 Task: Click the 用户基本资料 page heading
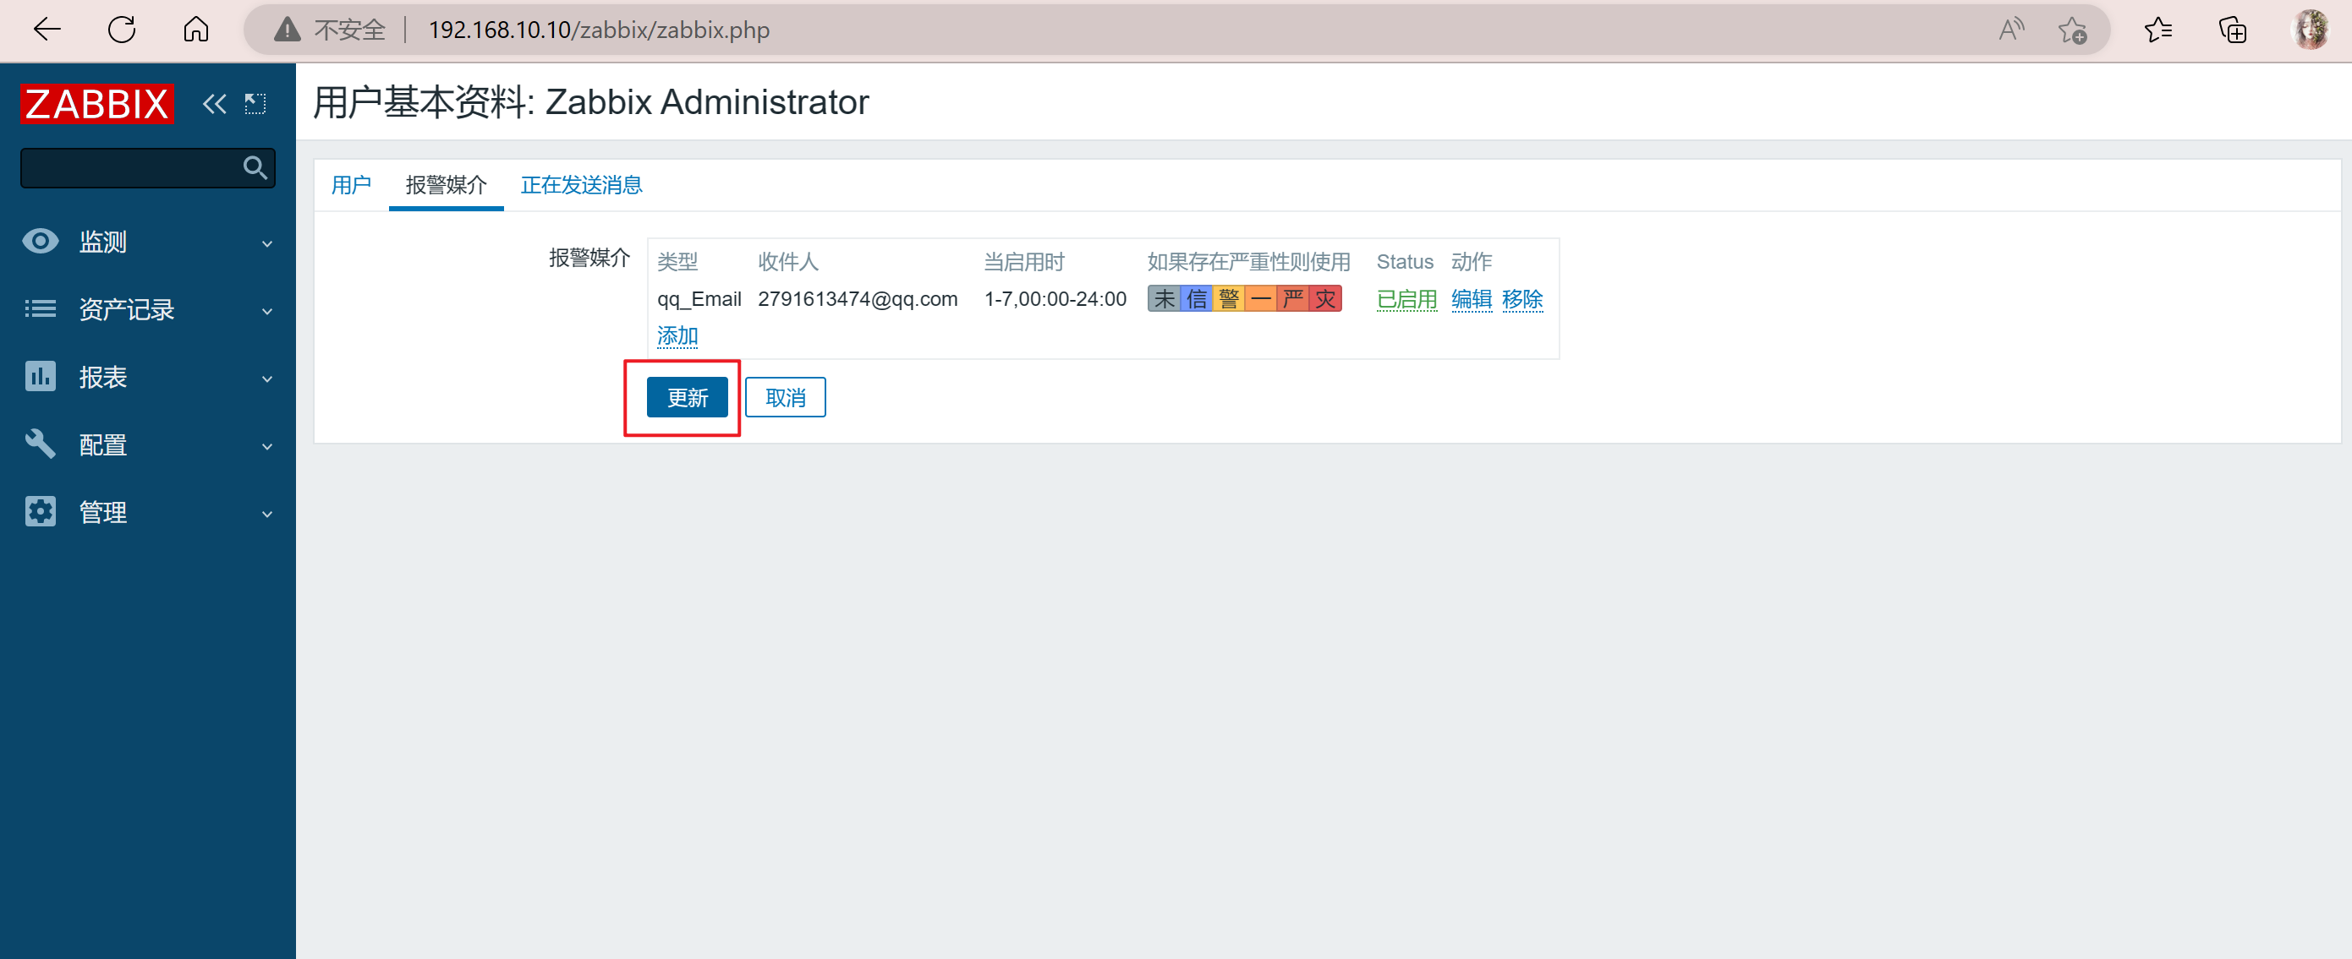[590, 101]
